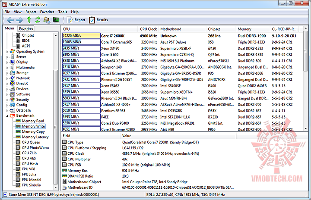The height and width of the screenshot is (200, 311).
Task: Select CPU Queen benchmark icon
Action: (18, 142)
